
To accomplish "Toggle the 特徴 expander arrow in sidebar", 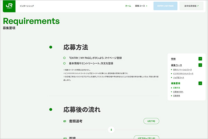I will pyautogui.click(x=200, y=59).
